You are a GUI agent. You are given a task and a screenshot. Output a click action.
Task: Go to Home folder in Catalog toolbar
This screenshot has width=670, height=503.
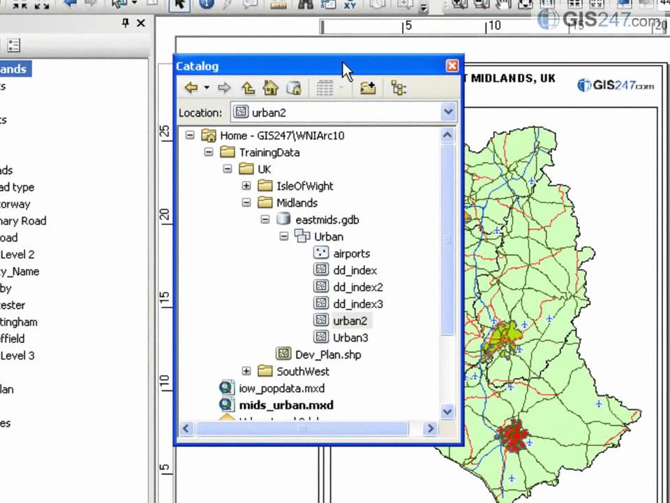pos(271,88)
